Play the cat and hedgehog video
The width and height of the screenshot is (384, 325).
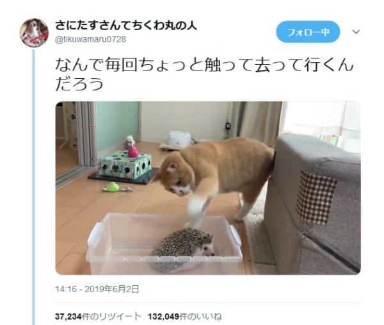pos(208,188)
